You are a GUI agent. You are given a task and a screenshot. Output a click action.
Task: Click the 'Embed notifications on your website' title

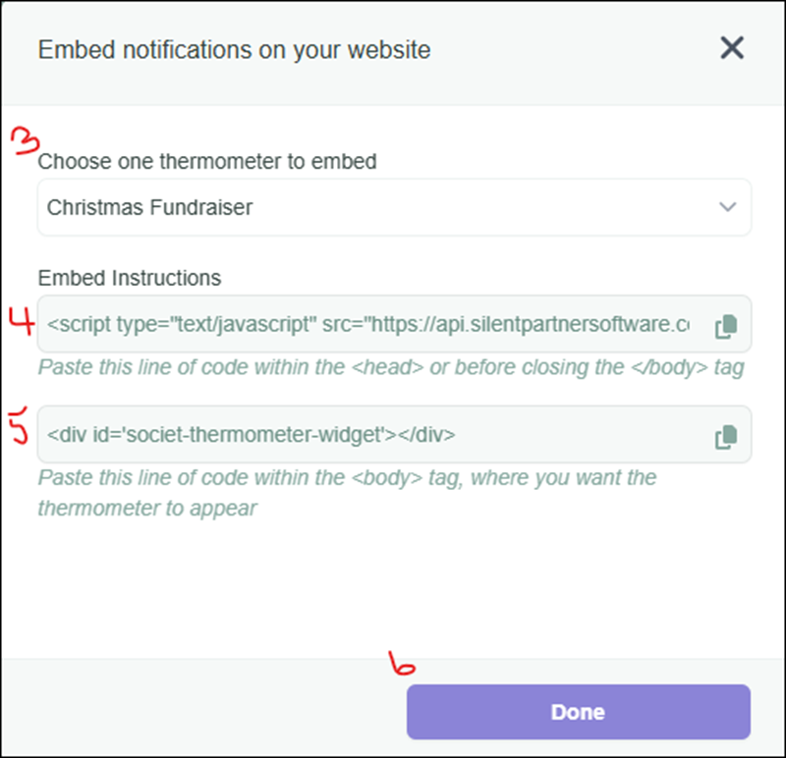[x=234, y=49]
